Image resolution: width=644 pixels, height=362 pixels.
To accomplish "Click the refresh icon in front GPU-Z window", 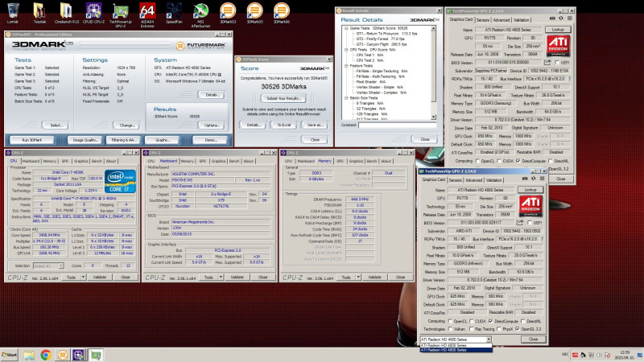I will tap(534, 179).
